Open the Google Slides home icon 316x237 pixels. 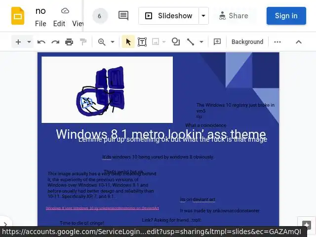coord(18,16)
